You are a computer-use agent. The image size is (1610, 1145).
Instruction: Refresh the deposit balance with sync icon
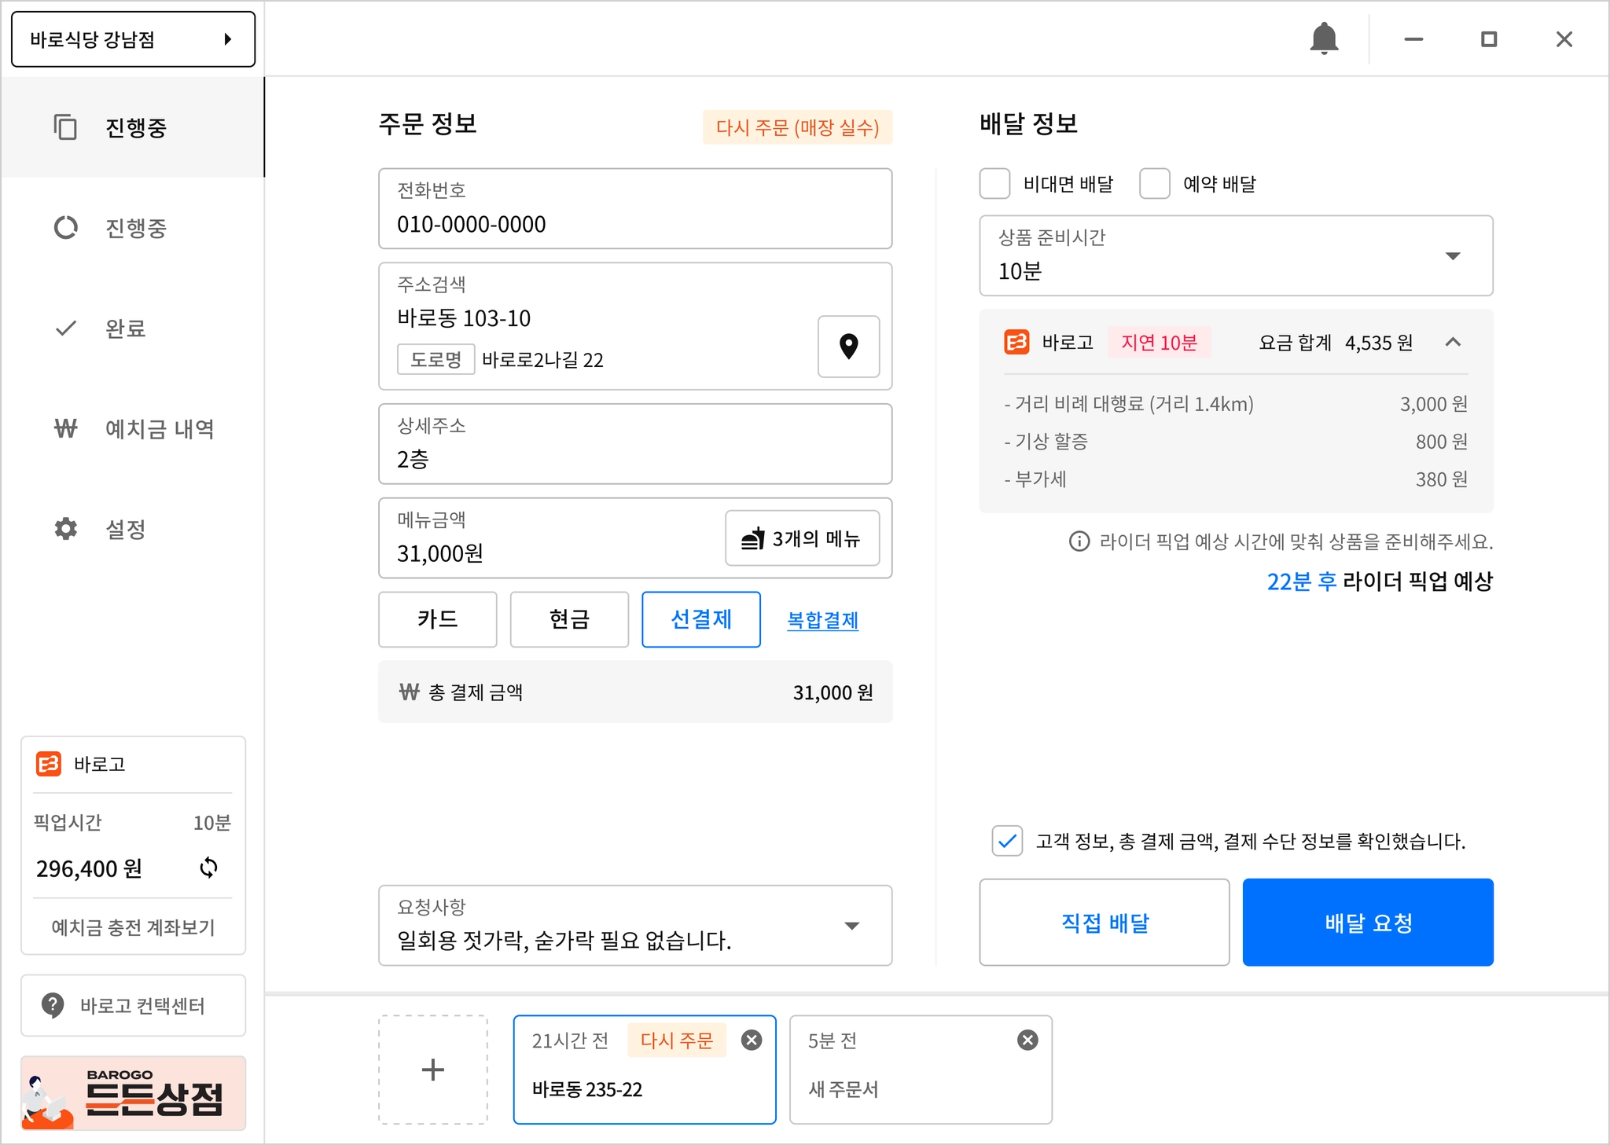208,868
